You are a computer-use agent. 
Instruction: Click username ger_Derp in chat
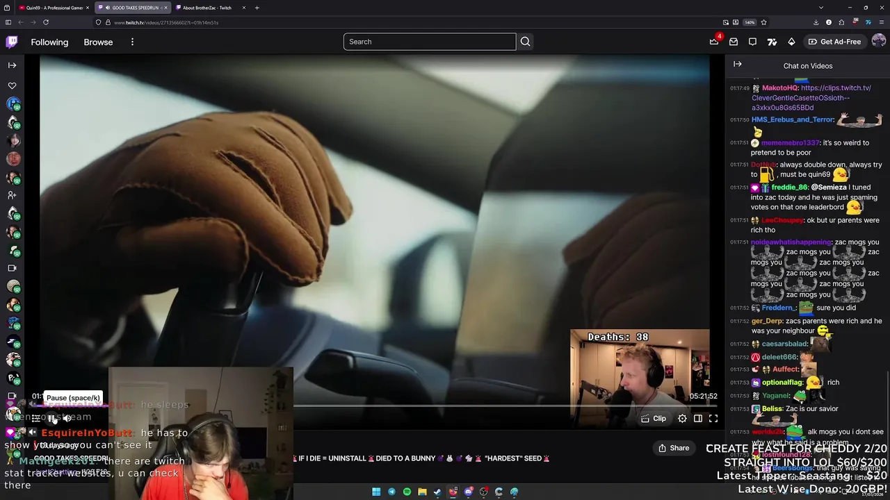coord(767,321)
